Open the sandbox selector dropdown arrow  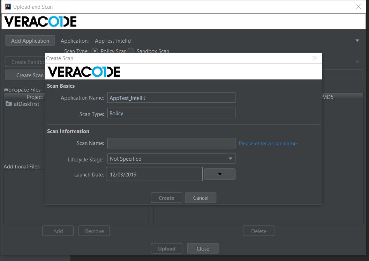point(357,62)
